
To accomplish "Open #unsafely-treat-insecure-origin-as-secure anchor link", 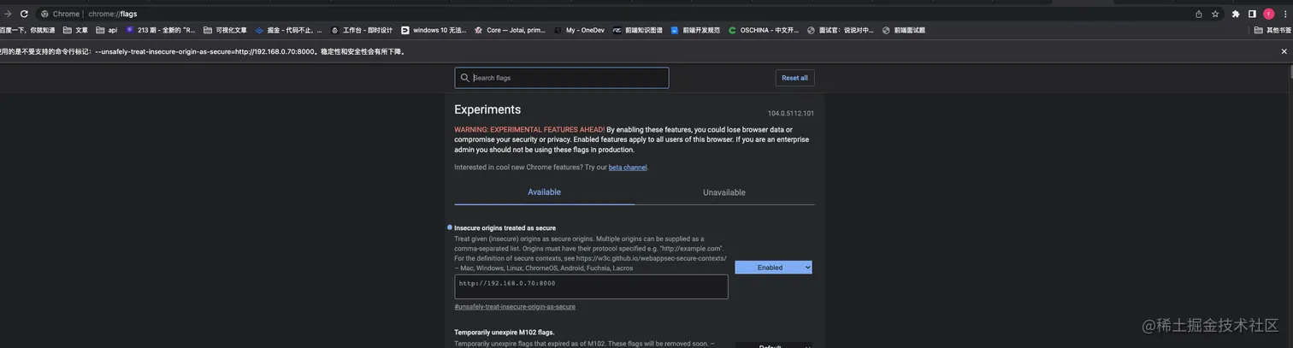I will (515, 307).
